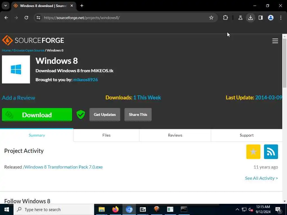This screenshot has width=287, height=215.
Task: Click the green shield security badge
Action: point(81,114)
